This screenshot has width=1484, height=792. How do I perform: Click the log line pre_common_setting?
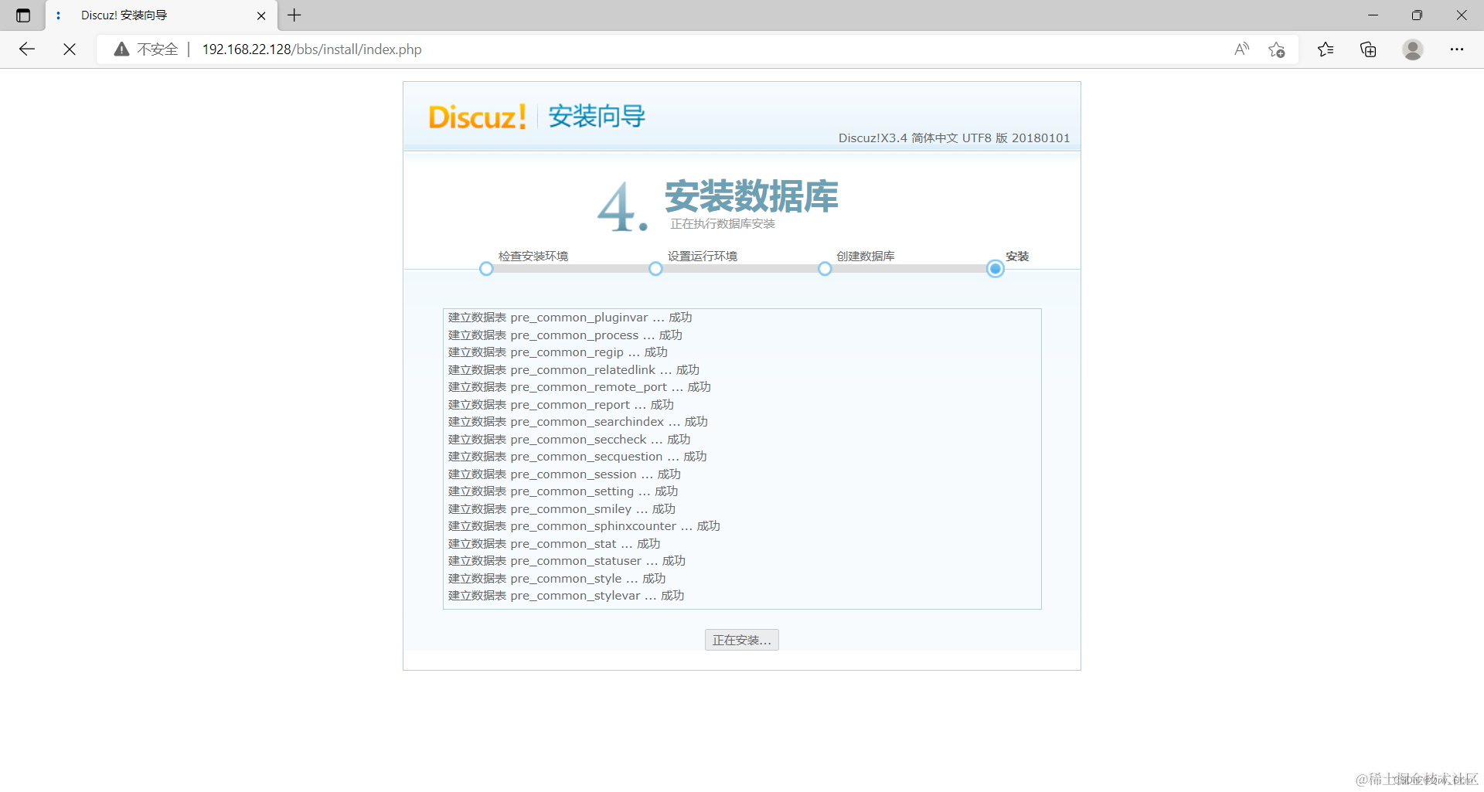[x=563, y=491]
